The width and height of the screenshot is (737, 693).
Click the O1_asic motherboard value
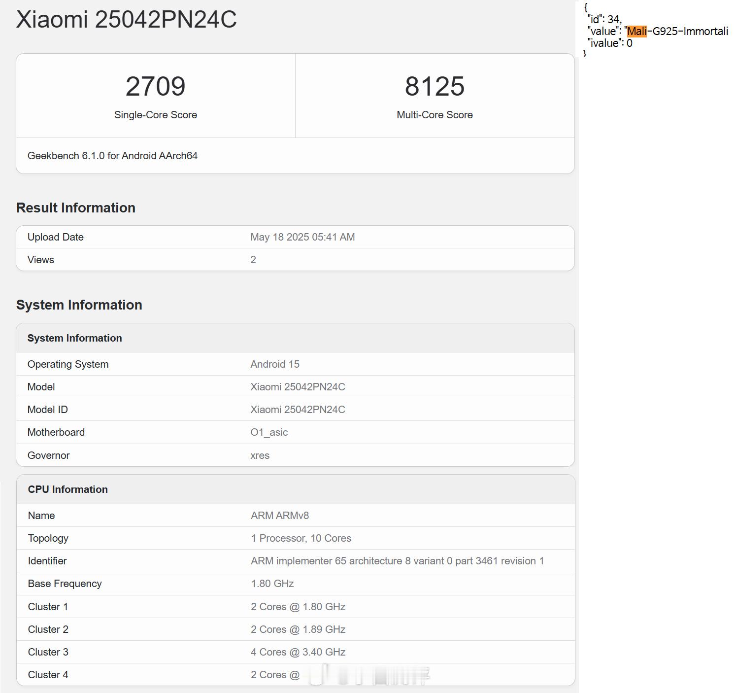coord(269,432)
